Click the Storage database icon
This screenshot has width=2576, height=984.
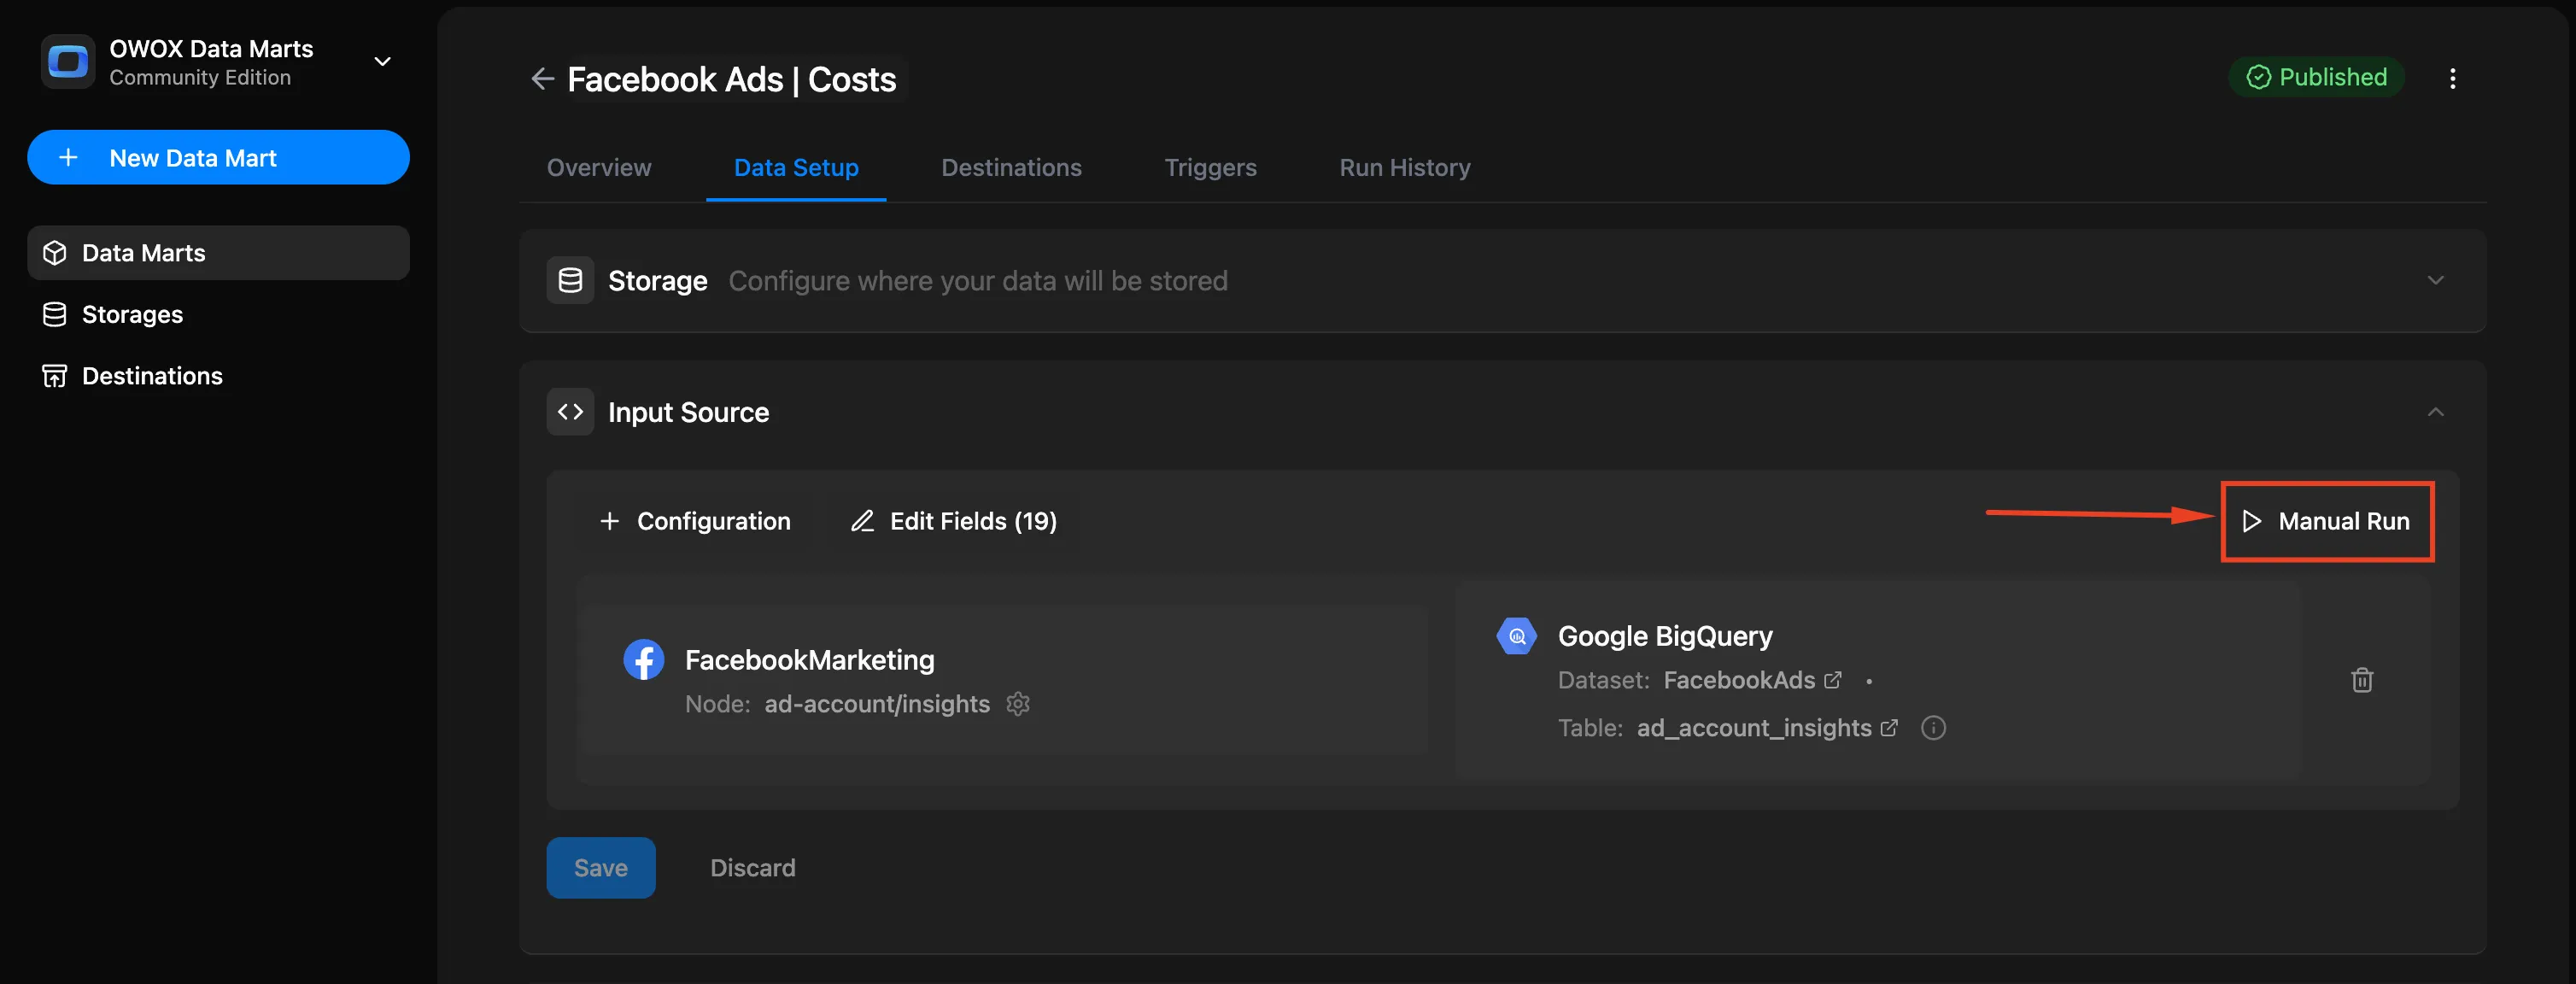(x=570, y=281)
